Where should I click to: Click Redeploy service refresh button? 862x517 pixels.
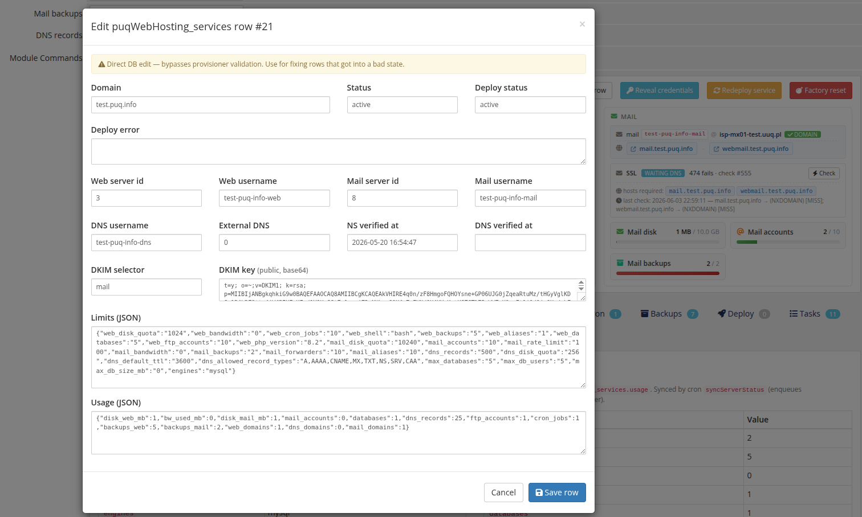744,91
